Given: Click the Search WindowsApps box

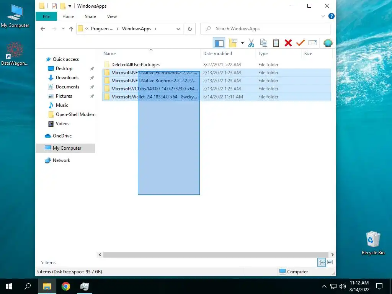Looking at the screenshot, I should (x=266, y=29).
